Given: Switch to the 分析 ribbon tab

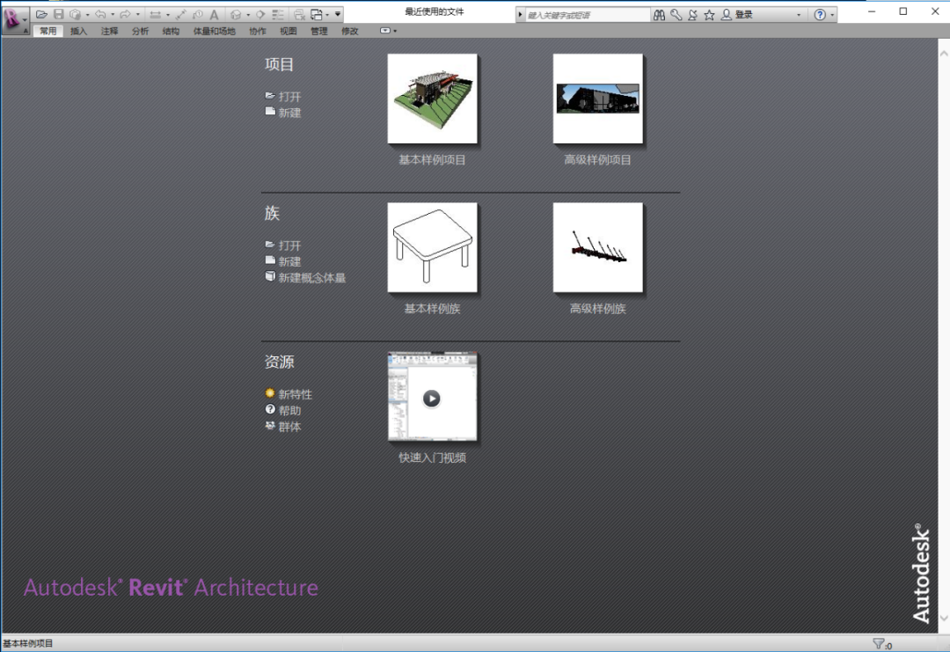Looking at the screenshot, I should click(140, 31).
